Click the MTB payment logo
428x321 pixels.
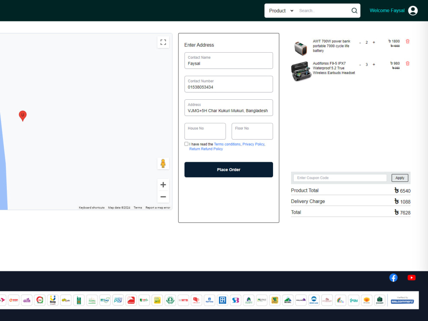coord(184,300)
